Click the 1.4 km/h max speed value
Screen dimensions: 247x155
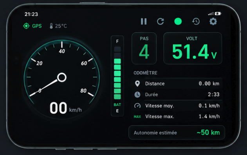click(209, 117)
